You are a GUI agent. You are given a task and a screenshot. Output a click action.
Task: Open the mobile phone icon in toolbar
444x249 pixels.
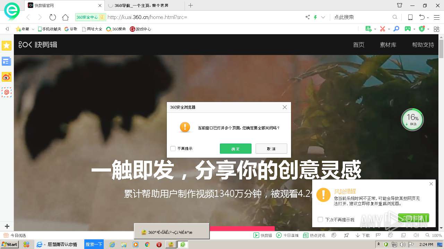point(410,17)
